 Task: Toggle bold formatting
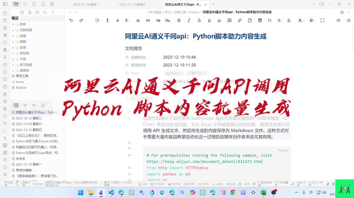[x=179, y=21]
